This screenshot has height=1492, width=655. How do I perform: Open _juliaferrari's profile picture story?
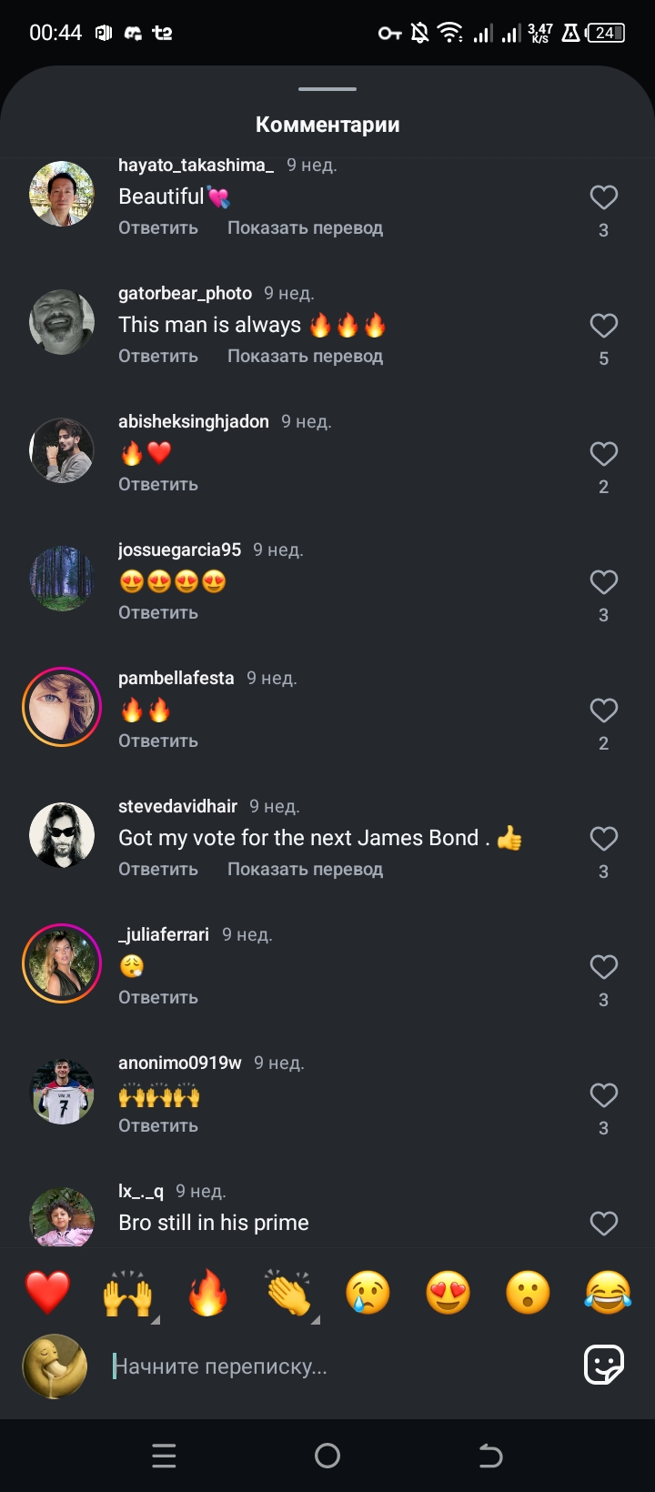(62, 963)
